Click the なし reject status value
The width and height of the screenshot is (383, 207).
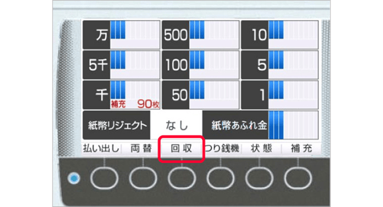tap(177, 125)
